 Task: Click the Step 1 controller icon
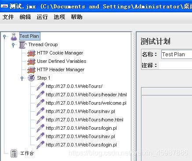[31, 78]
